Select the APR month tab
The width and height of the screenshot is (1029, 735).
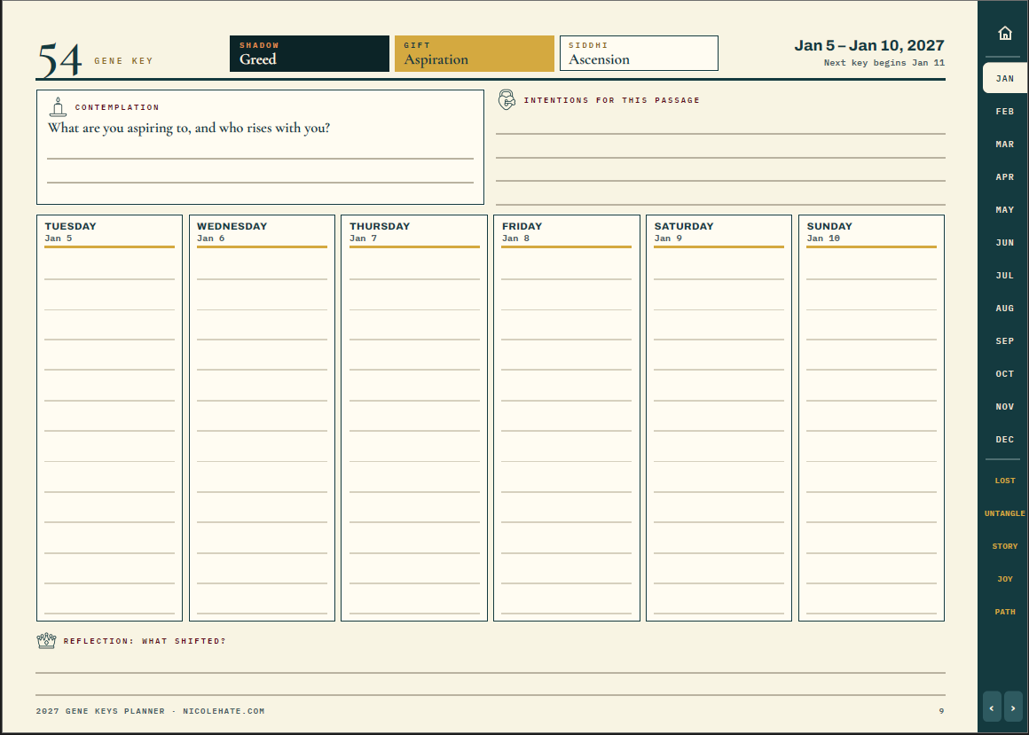(x=1005, y=177)
